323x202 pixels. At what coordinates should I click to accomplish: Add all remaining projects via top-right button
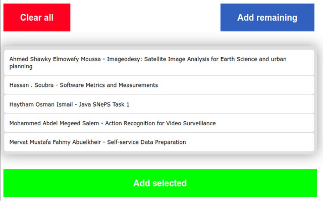pyautogui.click(x=268, y=17)
